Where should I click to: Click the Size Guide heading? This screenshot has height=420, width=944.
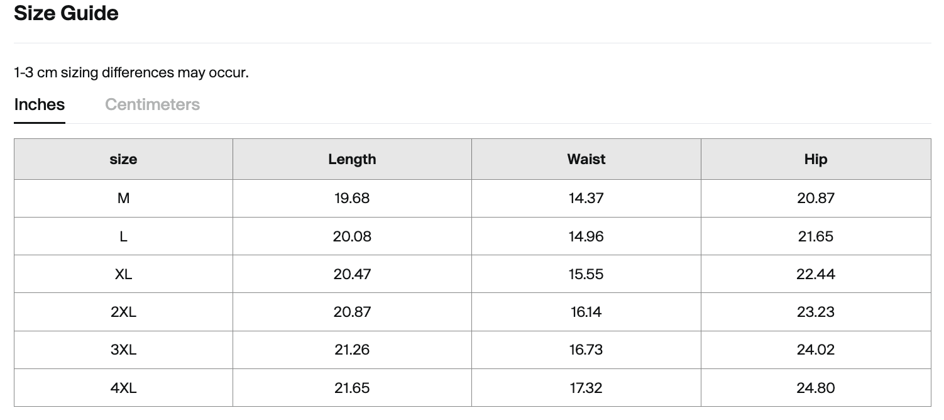pyautogui.click(x=66, y=13)
